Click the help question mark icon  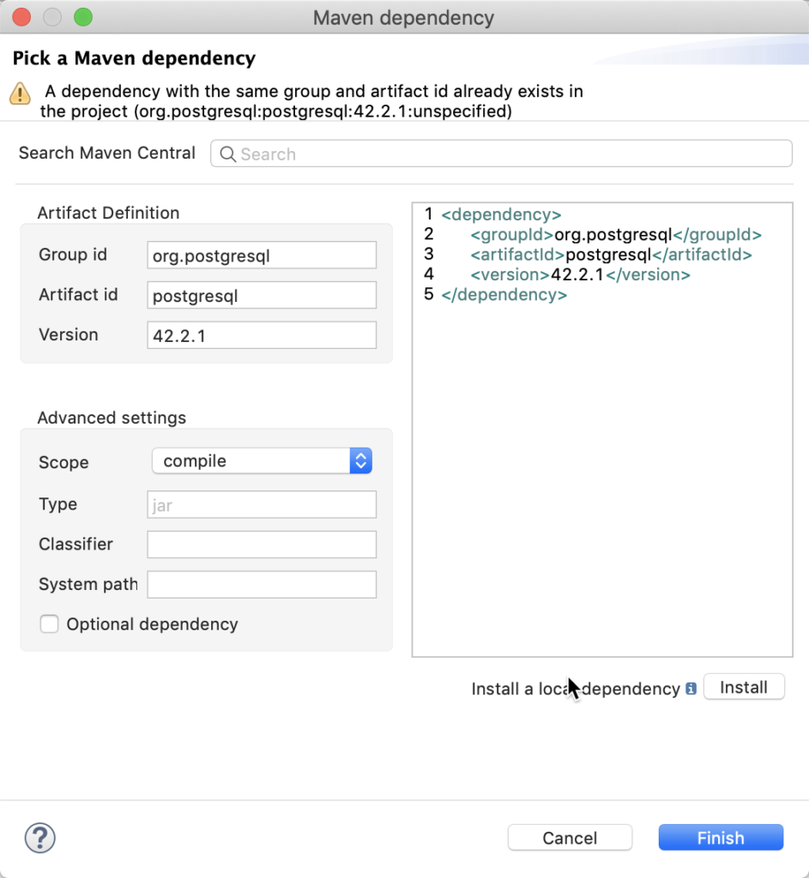(40, 837)
